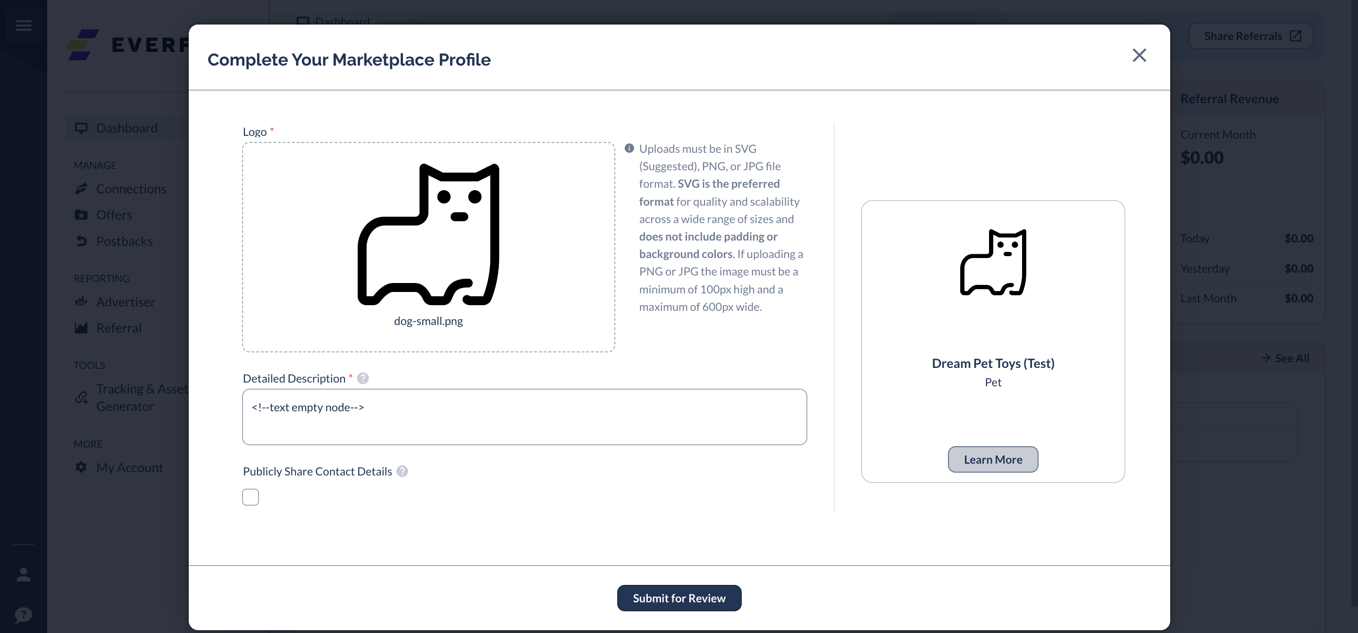Screen dimensions: 1358x633
Task: Click the Offers star folder icon
Action: [x=81, y=215]
